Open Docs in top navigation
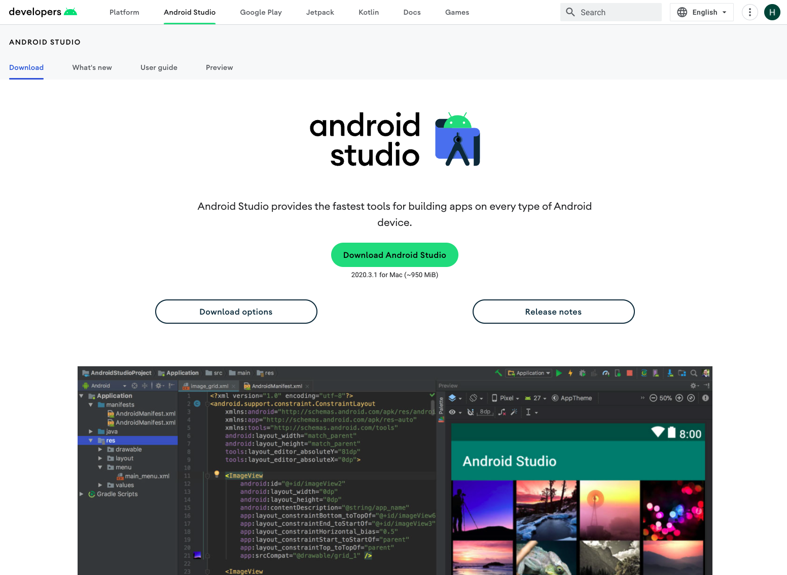The image size is (787, 575). 412,12
